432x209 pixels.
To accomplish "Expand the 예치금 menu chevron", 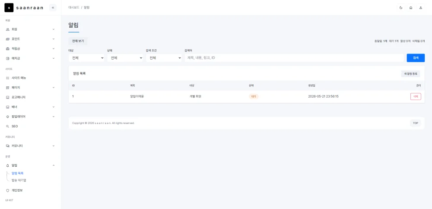I will pyautogui.click(x=54, y=58).
